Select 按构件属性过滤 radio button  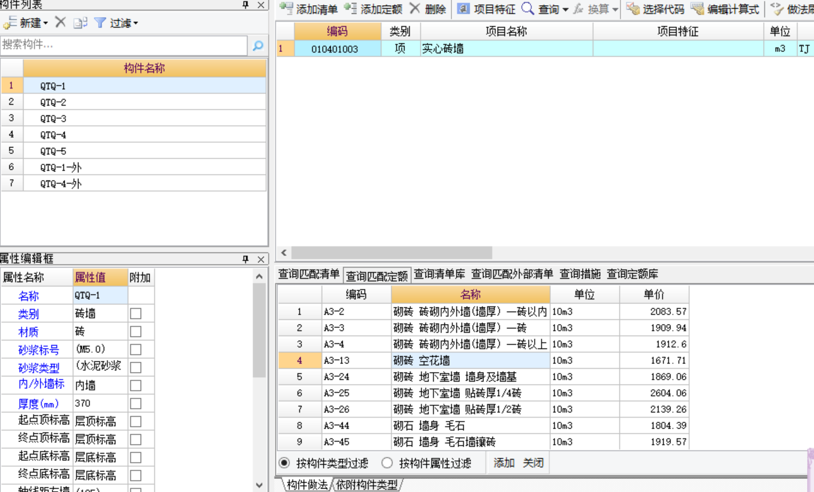(387, 463)
